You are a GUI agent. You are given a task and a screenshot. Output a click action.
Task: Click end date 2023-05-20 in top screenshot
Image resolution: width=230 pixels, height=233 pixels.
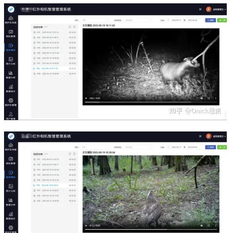[192, 20]
